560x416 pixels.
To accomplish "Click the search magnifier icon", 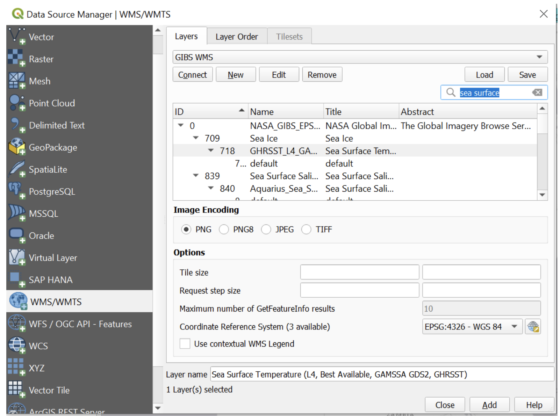I will click(x=451, y=92).
